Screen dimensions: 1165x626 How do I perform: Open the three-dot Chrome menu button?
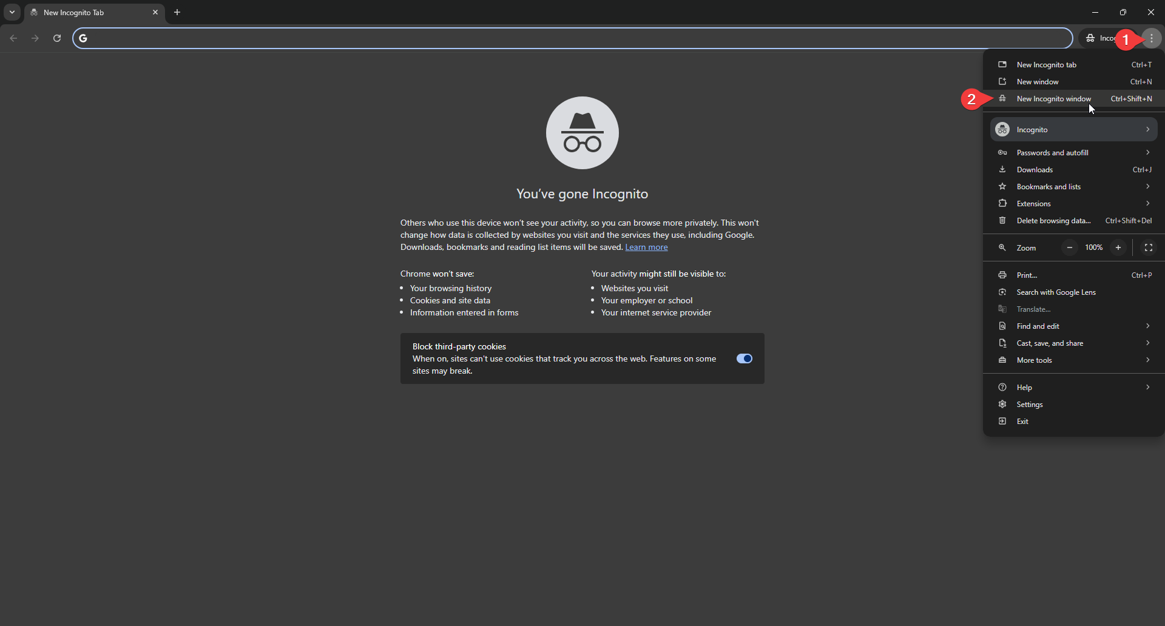[x=1152, y=38]
